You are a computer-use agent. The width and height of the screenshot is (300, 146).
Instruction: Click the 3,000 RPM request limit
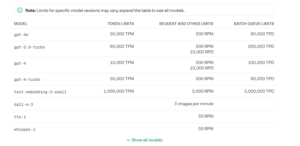(202, 91)
